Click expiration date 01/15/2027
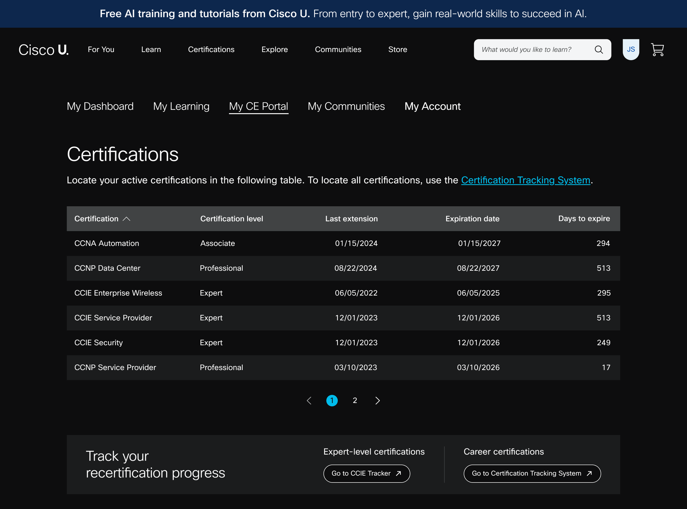 pos(479,244)
